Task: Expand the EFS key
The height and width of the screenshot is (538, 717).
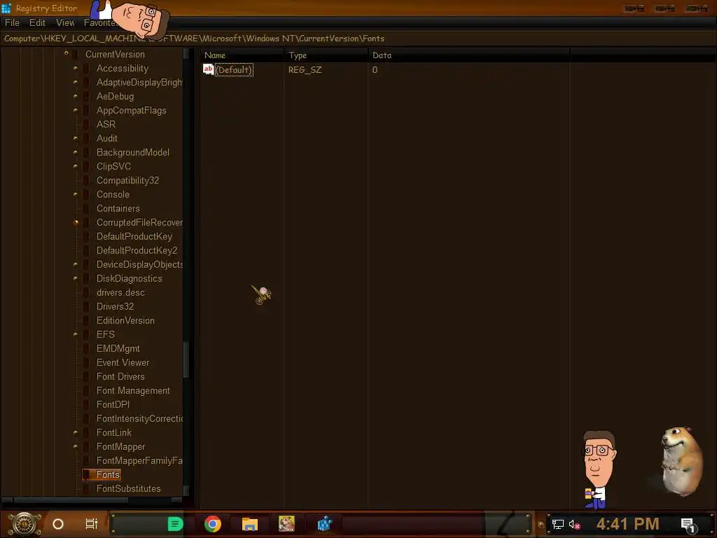Action: (76, 334)
